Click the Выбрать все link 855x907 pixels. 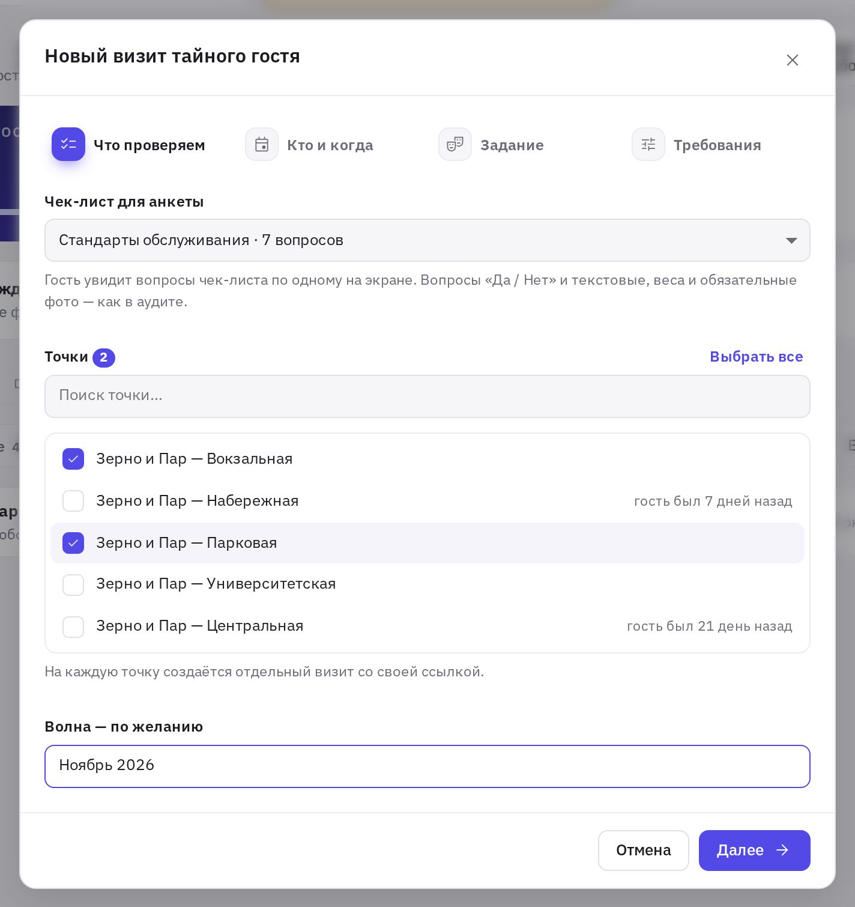coord(757,357)
